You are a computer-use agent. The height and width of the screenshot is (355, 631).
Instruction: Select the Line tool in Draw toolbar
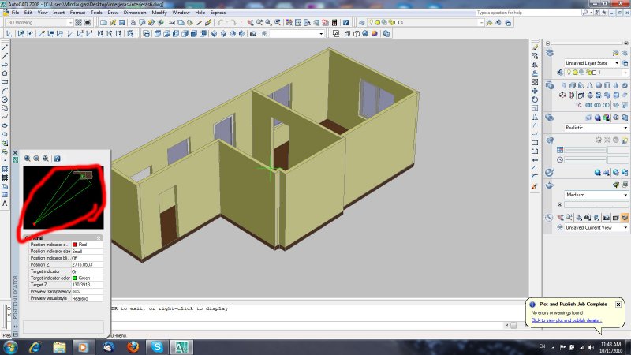click(x=5, y=48)
